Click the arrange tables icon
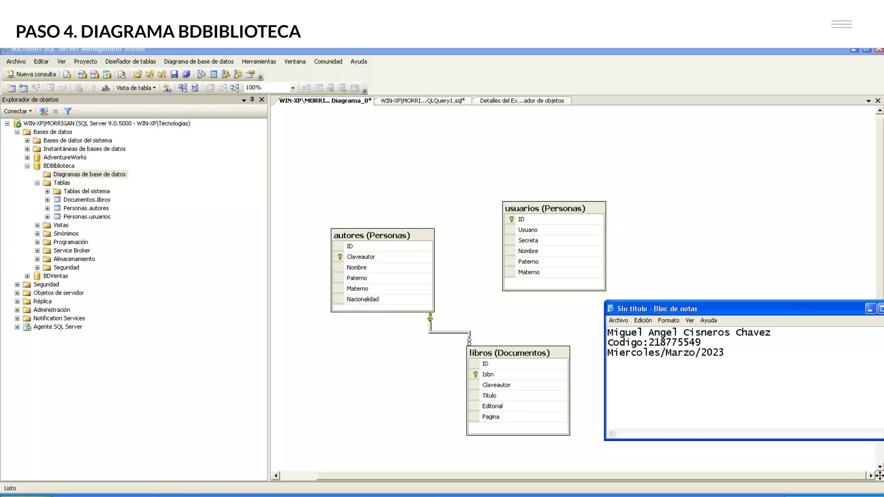Viewport: 884px width, 497px height. pyautogui.click(x=234, y=88)
